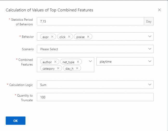
Task: Remove the praise behavior tag
Action: [88, 37]
